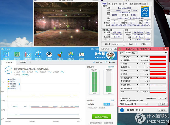Image resolution: width=170 pixels, height=125 pixels.
Task: Click the 内存使用 usage bar
Action: tap(109, 82)
